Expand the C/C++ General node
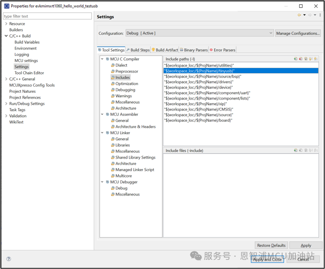This screenshot has width=325, height=269. 6,79
